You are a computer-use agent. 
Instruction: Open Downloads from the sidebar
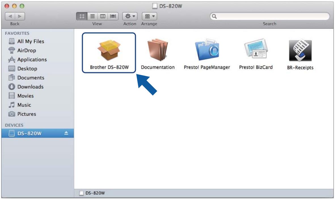click(38, 87)
